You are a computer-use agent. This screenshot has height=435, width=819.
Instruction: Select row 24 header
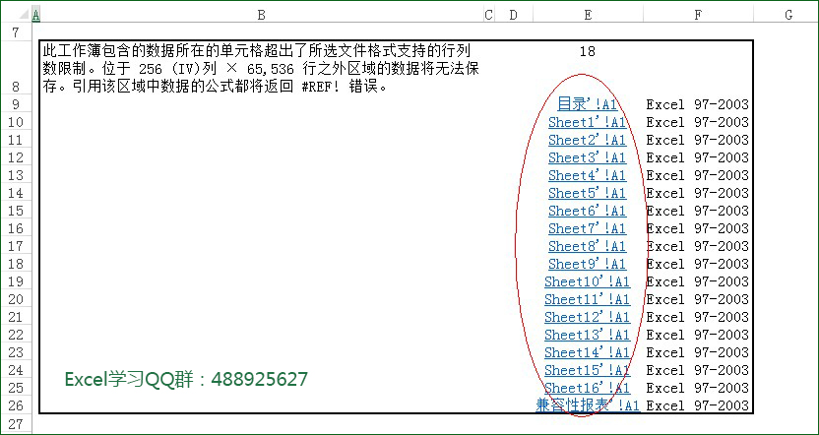coord(16,371)
